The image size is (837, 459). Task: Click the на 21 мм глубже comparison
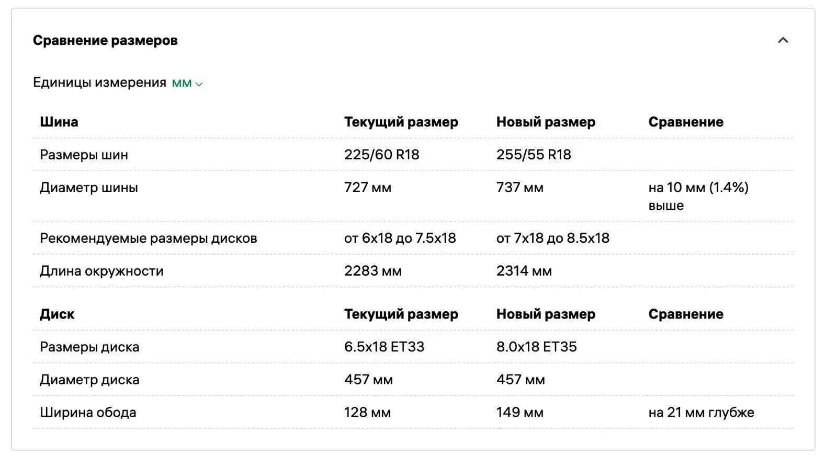701,413
